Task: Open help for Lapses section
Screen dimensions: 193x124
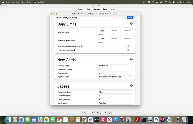Action: pos(131,86)
